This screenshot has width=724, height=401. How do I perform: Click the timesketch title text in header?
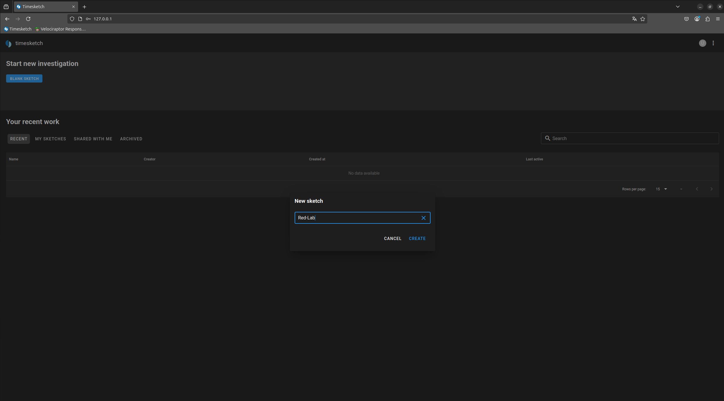click(x=29, y=43)
